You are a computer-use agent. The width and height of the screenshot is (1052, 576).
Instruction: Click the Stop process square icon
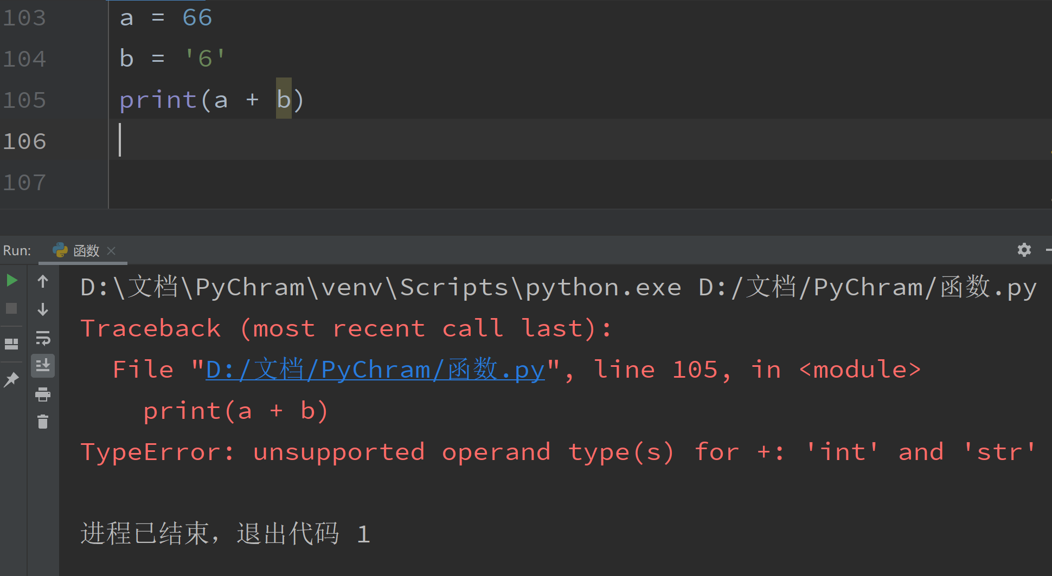point(11,308)
